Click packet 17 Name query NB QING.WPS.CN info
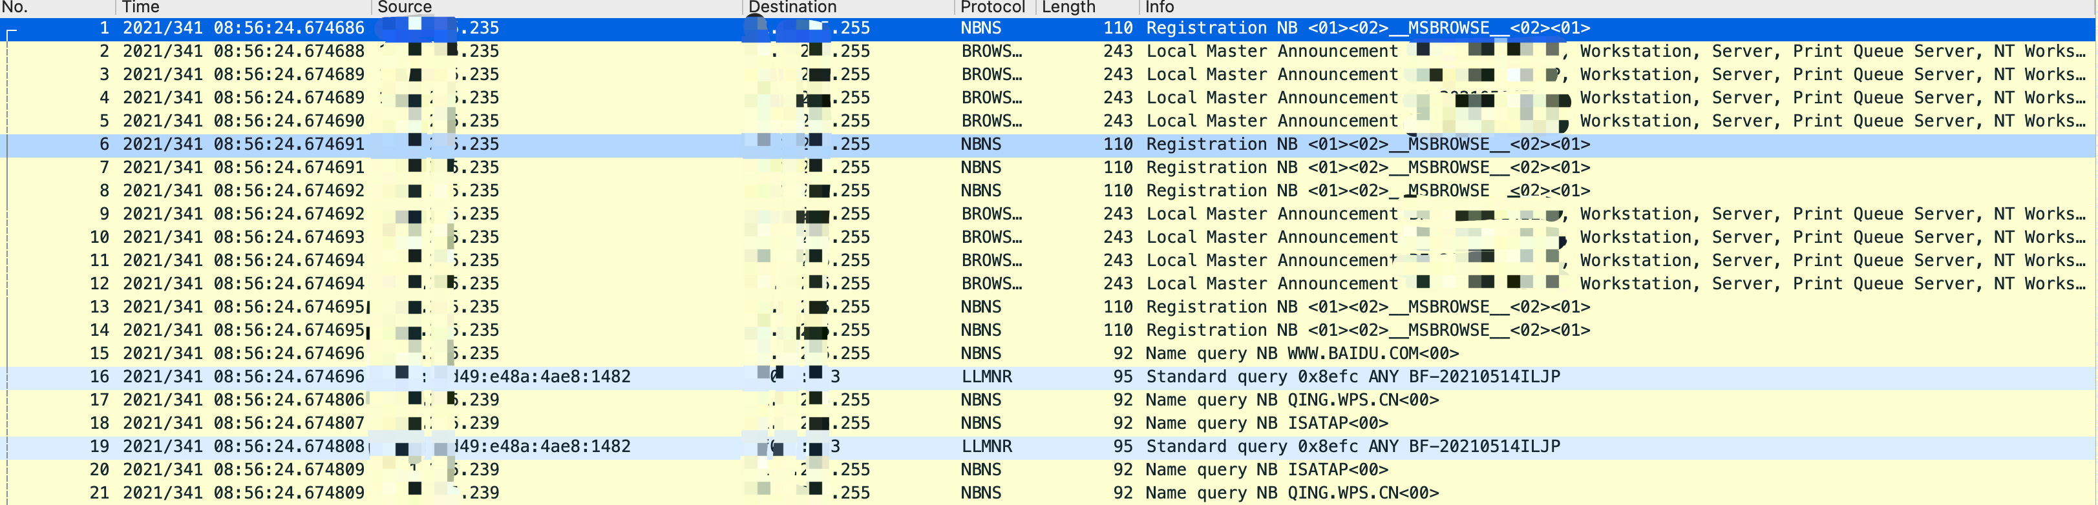The height and width of the screenshot is (505, 2098). (1292, 400)
